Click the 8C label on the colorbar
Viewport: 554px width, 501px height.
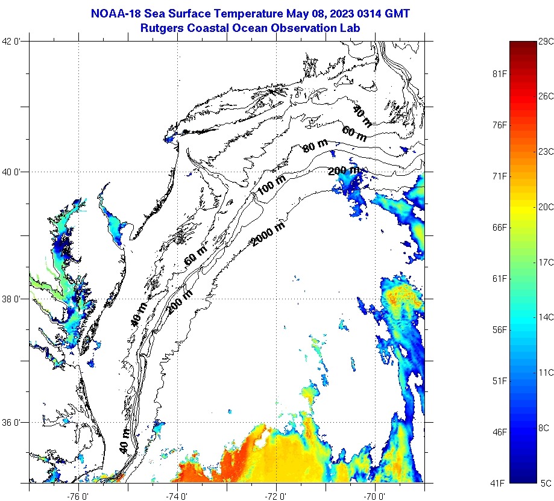point(544,428)
